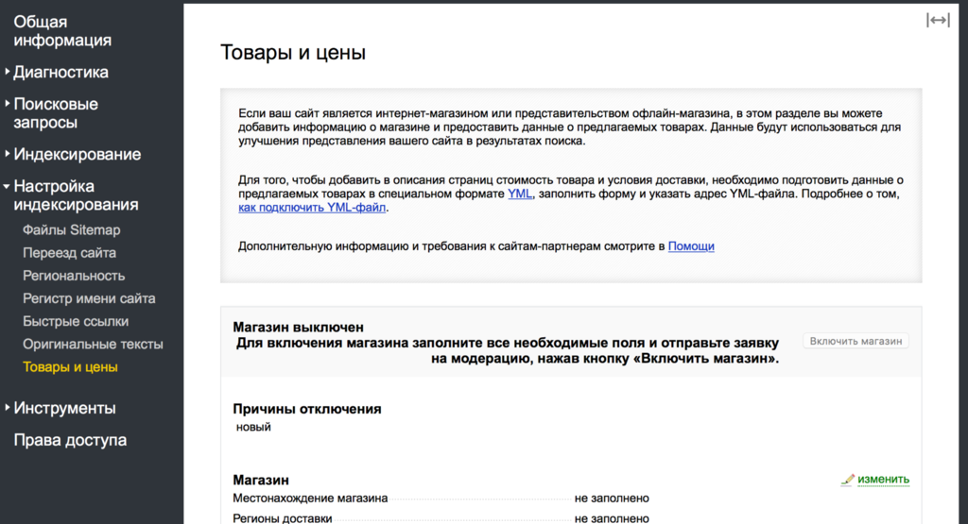Follow the YML format link
The width and height of the screenshot is (968, 524).
[520, 193]
